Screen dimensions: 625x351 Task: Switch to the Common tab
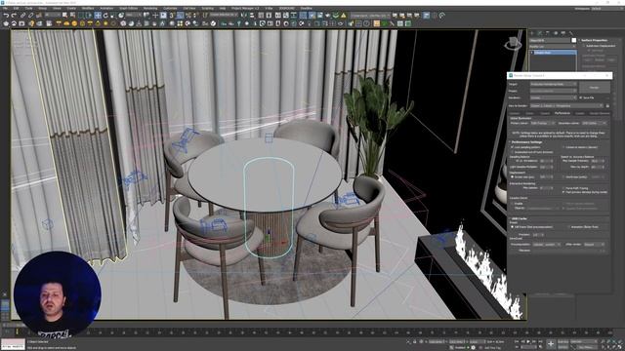coord(515,113)
